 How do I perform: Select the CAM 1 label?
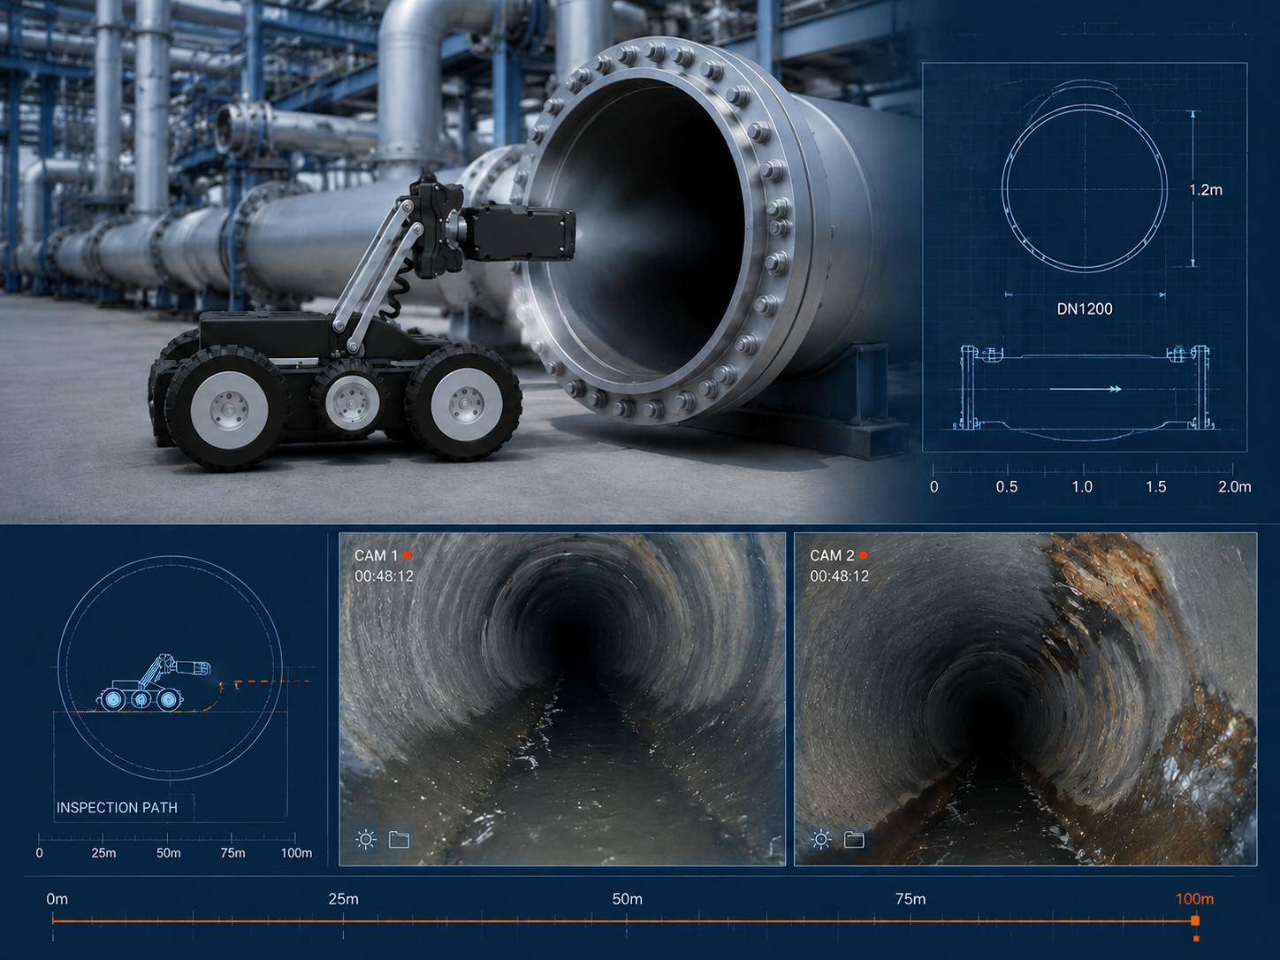pos(376,555)
